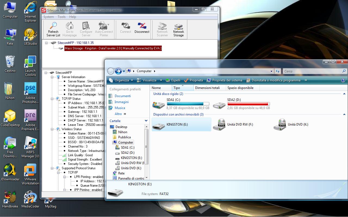Collapse the TCP/IP Status tree node

tap(52, 99)
